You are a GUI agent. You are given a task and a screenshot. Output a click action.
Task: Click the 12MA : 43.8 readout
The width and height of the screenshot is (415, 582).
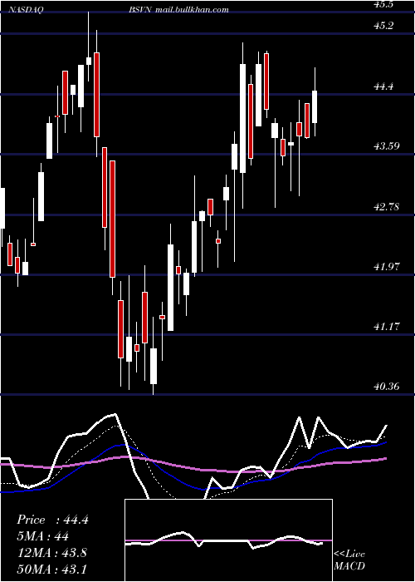click(51, 553)
